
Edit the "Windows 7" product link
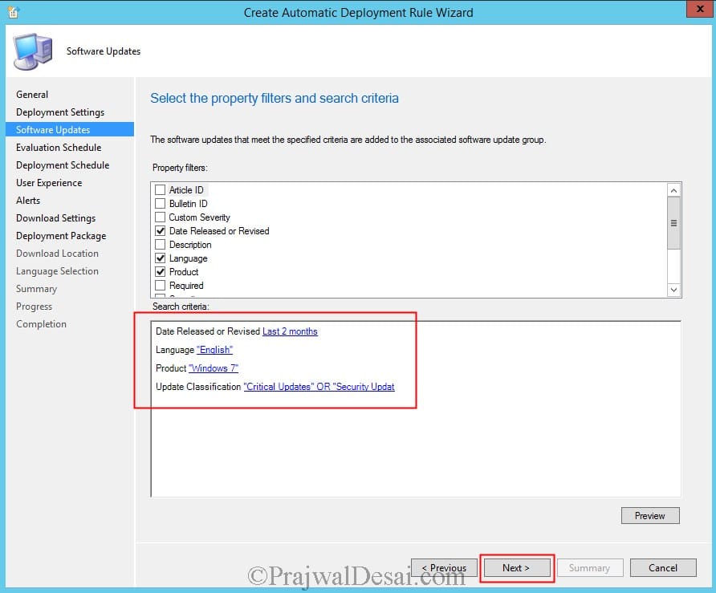pyautogui.click(x=214, y=368)
